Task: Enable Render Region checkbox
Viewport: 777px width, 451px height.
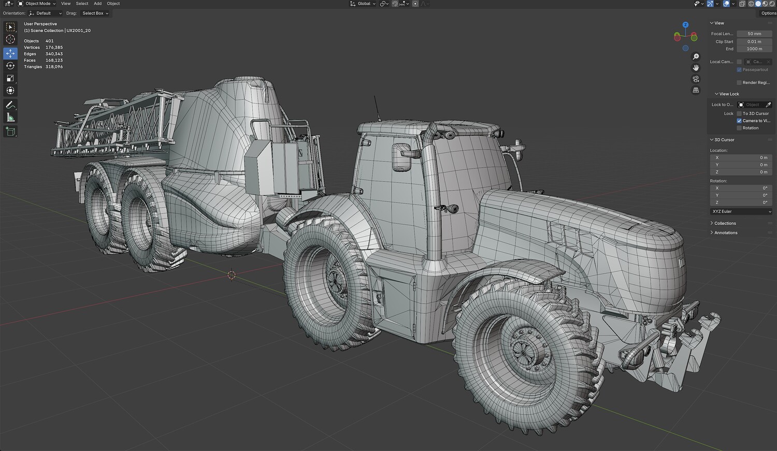Action: coord(739,82)
